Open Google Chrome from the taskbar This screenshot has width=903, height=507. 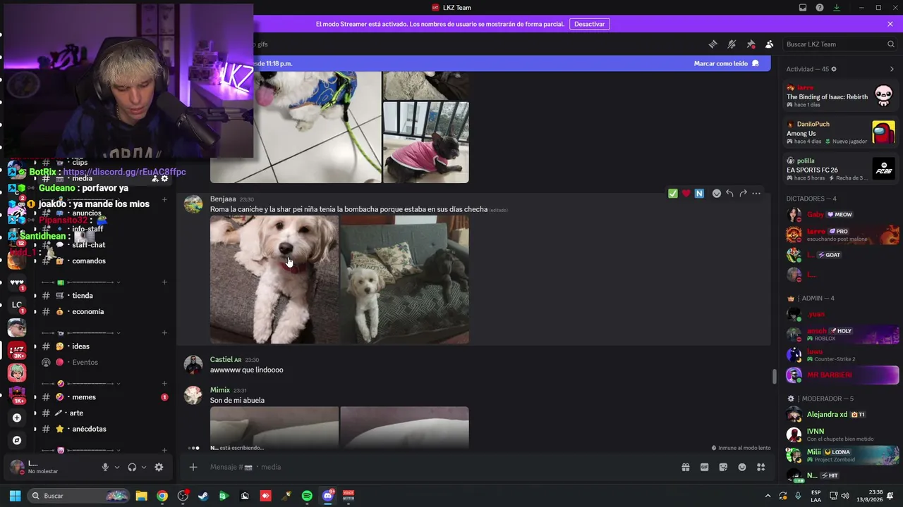[x=162, y=496]
